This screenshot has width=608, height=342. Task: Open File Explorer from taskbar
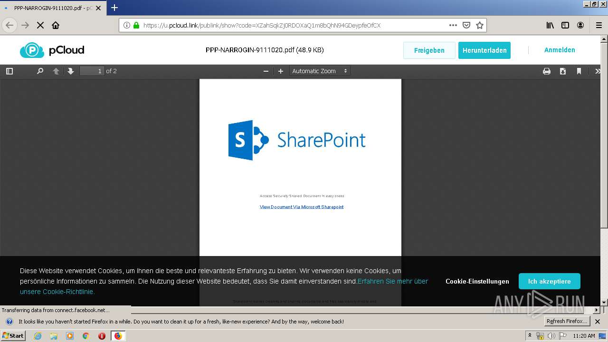pyautogui.click(x=54, y=336)
